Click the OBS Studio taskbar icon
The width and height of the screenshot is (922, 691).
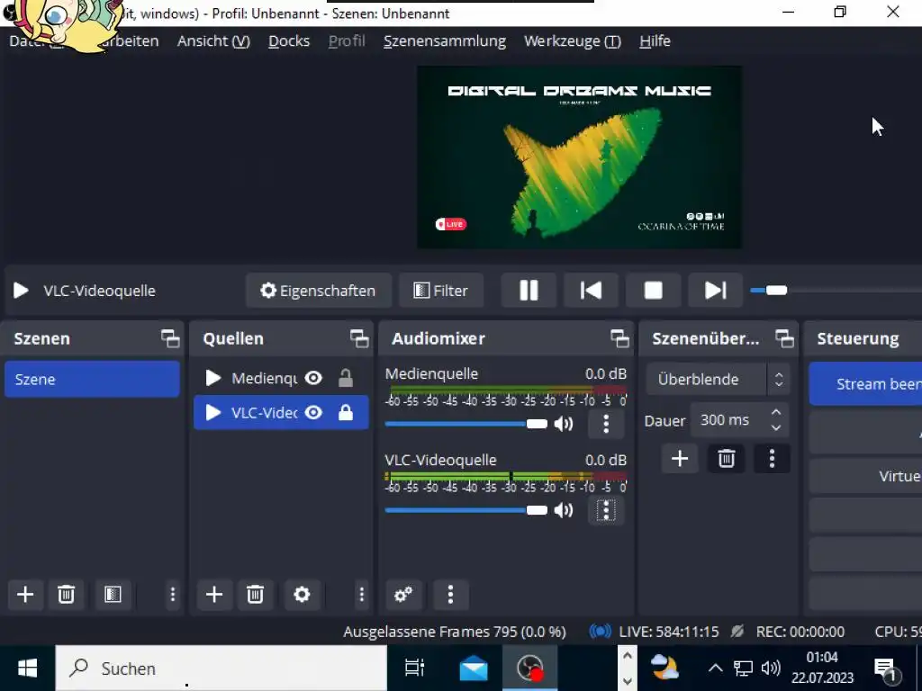(x=529, y=669)
